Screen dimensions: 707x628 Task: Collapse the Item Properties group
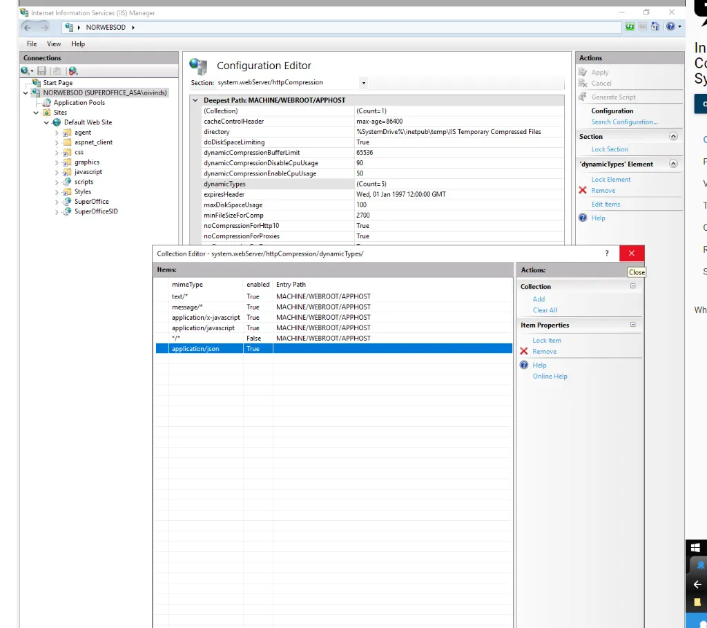click(632, 325)
